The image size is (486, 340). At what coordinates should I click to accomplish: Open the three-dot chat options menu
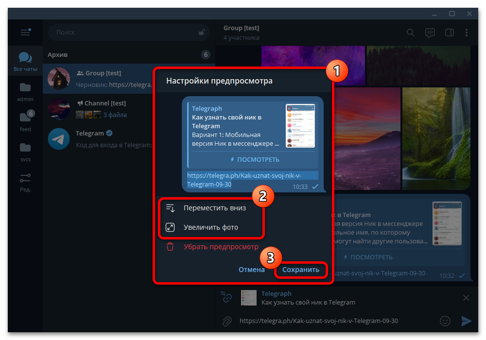point(467,33)
